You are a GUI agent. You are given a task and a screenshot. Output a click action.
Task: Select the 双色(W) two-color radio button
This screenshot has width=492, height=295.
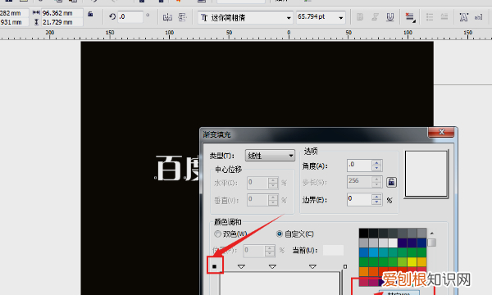(217, 234)
